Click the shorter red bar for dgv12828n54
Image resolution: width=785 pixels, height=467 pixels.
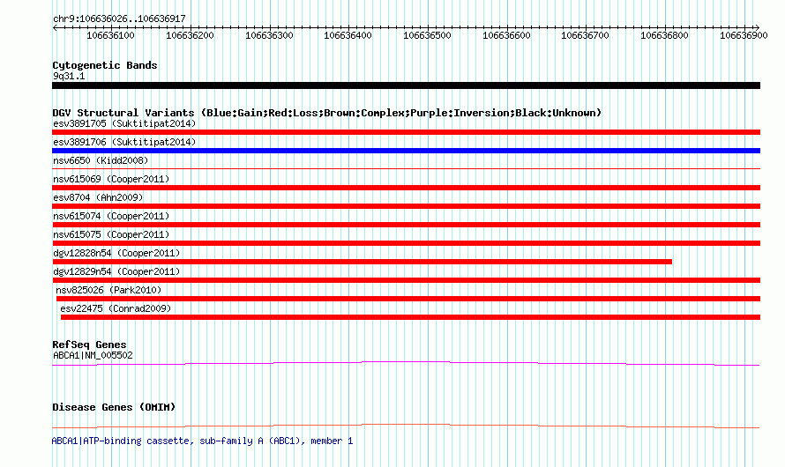coord(362,262)
